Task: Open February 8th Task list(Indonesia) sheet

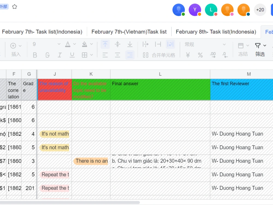Action: (216, 32)
